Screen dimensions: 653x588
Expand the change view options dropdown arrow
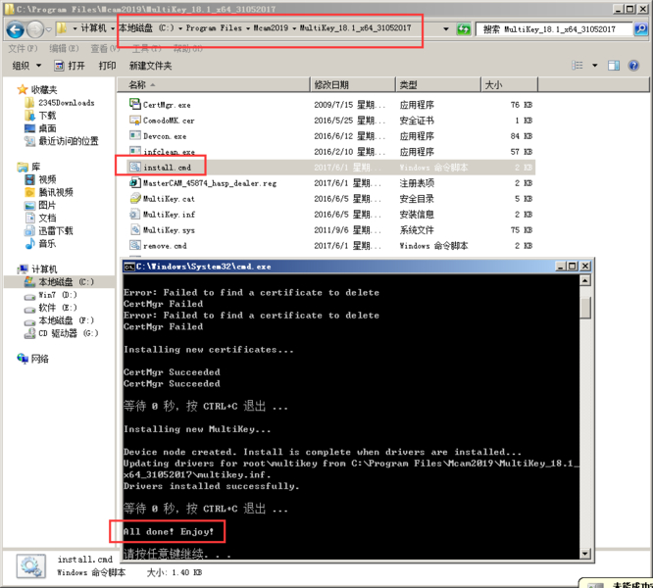point(592,66)
